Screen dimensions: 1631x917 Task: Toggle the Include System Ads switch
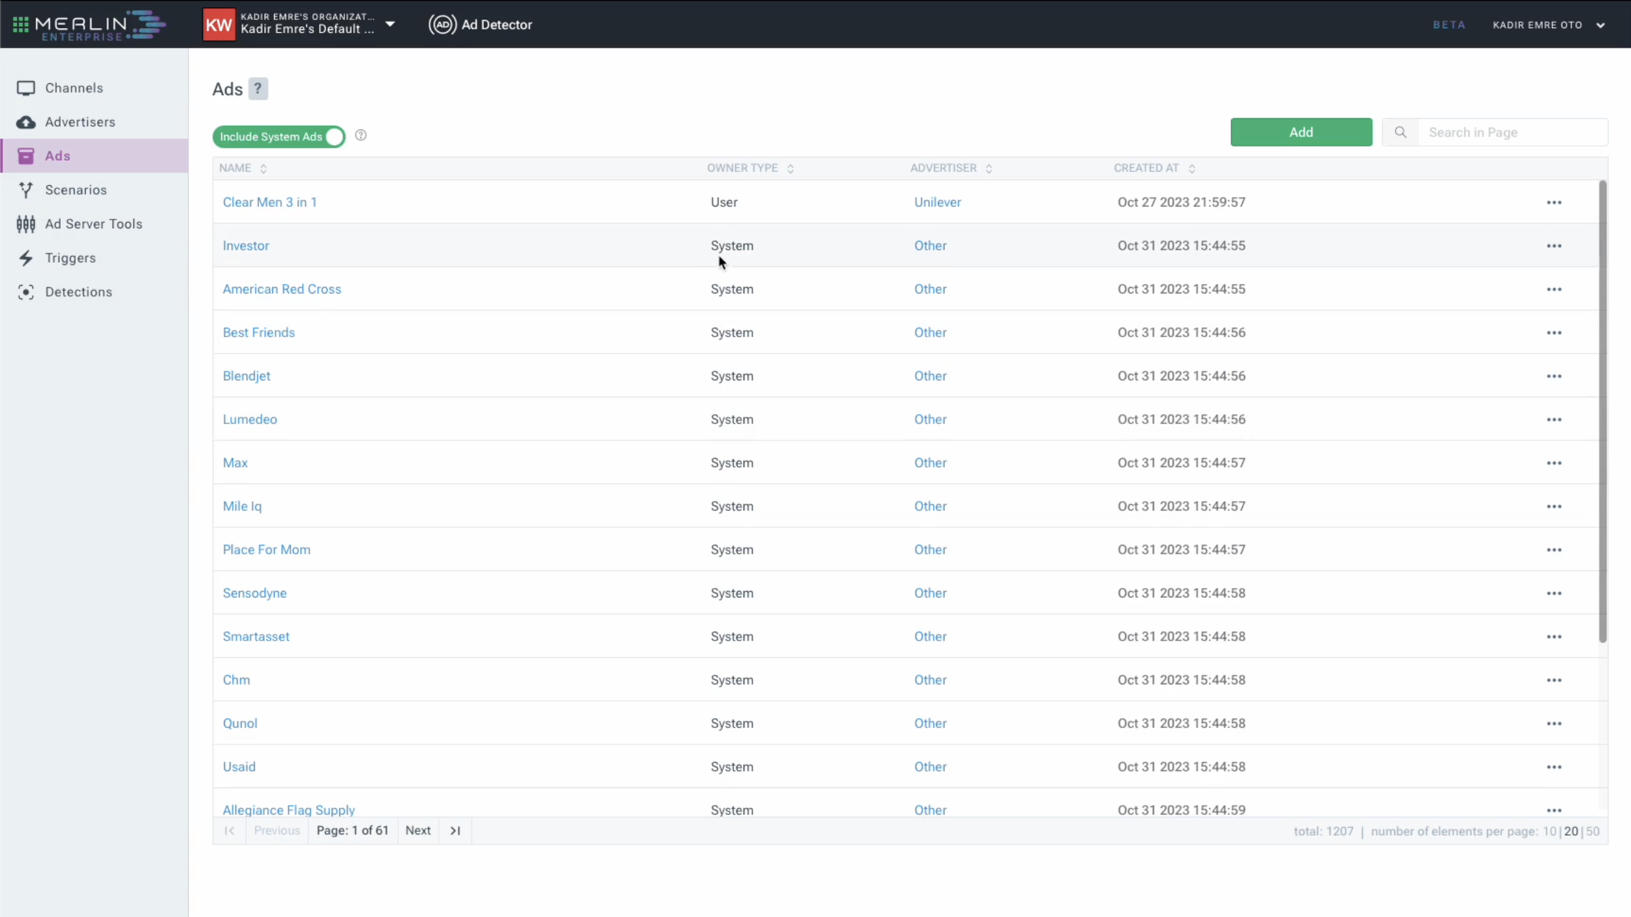tap(279, 137)
